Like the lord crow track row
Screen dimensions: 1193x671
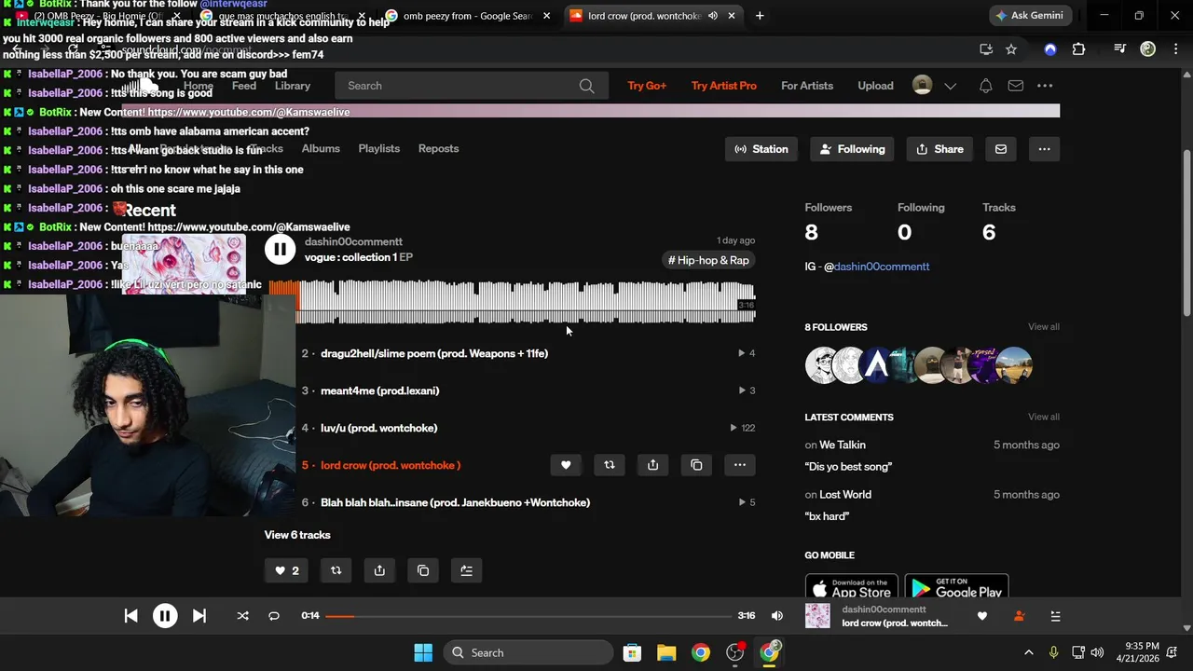566,465
